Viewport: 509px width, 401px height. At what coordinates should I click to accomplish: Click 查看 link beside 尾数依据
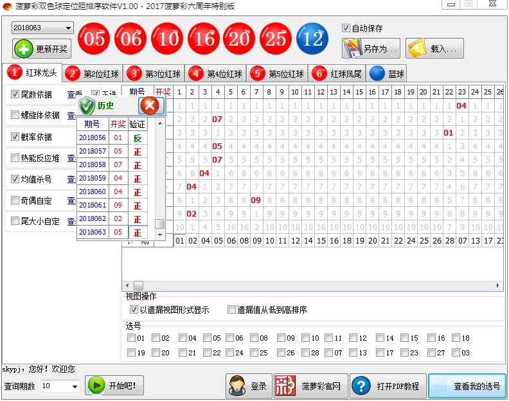click(74, 94)
